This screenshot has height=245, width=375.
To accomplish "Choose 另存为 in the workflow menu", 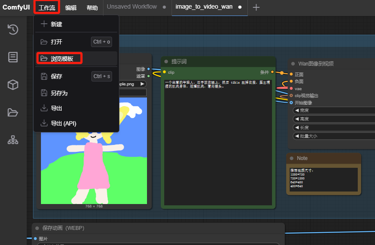I will click(x=76, y=93).
